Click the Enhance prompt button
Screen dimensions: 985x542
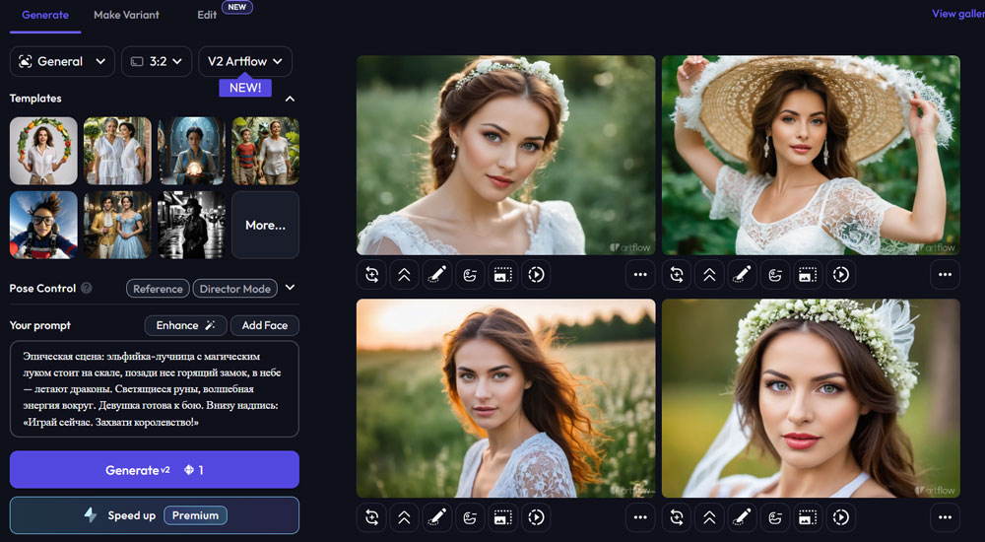[185, 325]
